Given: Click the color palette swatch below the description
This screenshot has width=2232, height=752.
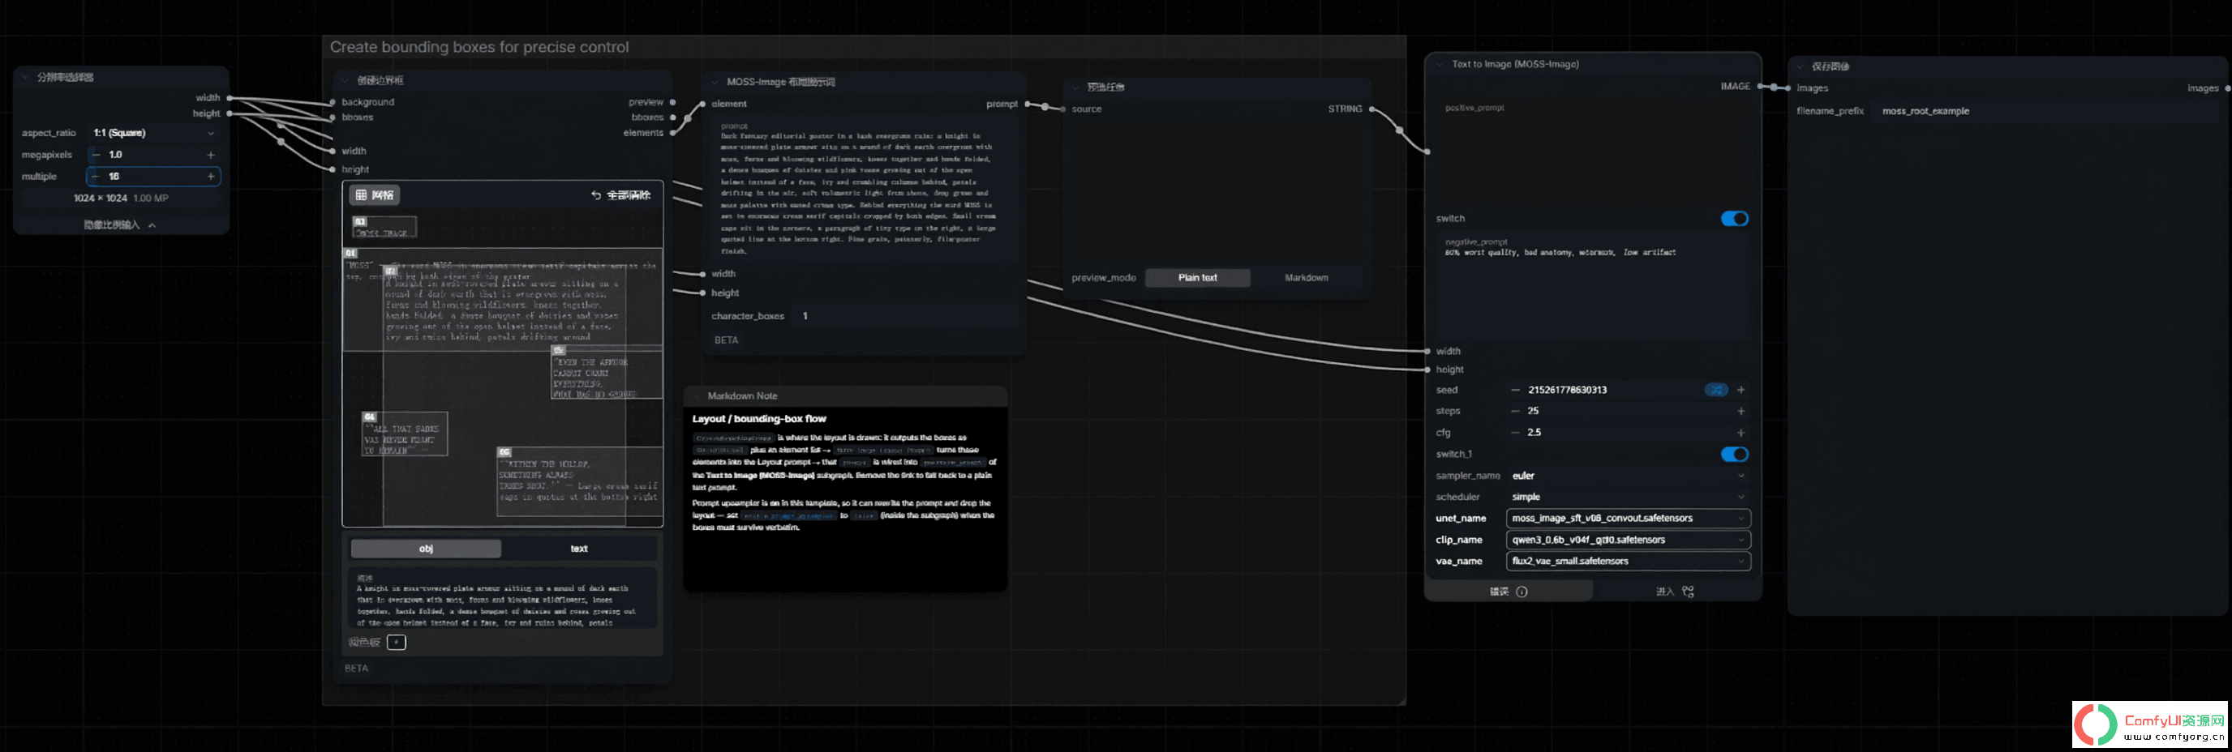Looking at the screenshot, I should (x=396, y=642).
